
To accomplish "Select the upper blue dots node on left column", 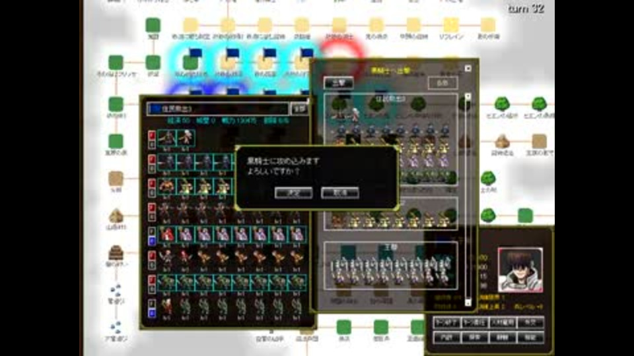I will tap(116, 290).
